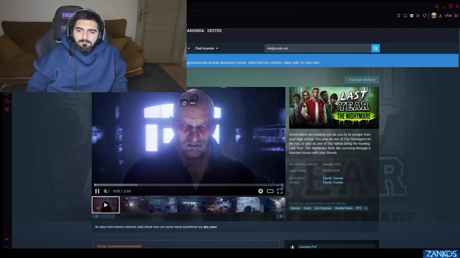Click the trailer time 0:01 / 2:10
The image size is (460, 258).
[122, 191]
